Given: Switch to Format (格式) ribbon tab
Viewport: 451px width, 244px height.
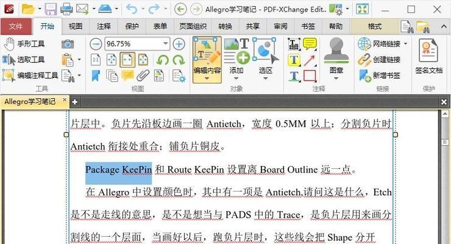Looking at the screenshot, I should coord(375,26).
